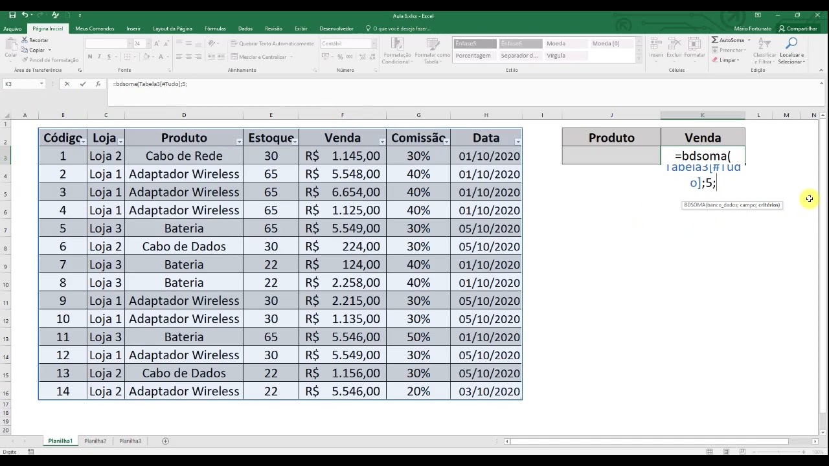
Task: Cancel formula entry with the X
Action: 67,84
